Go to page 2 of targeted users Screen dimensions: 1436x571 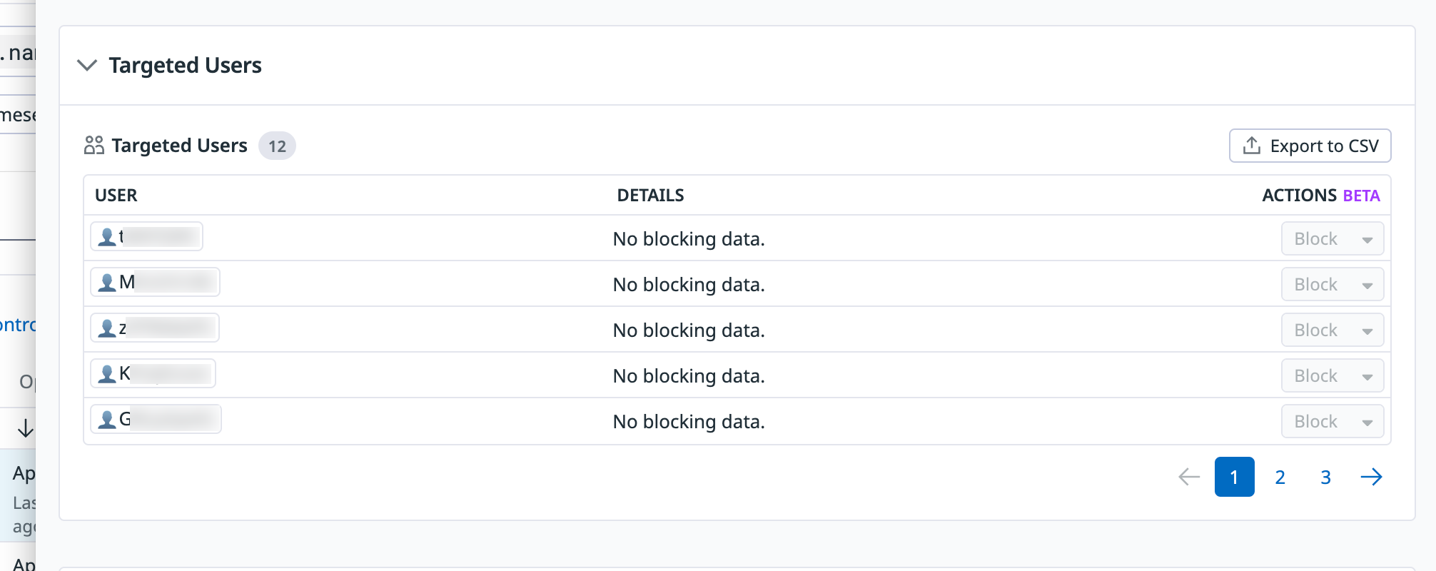point(1280,477)
